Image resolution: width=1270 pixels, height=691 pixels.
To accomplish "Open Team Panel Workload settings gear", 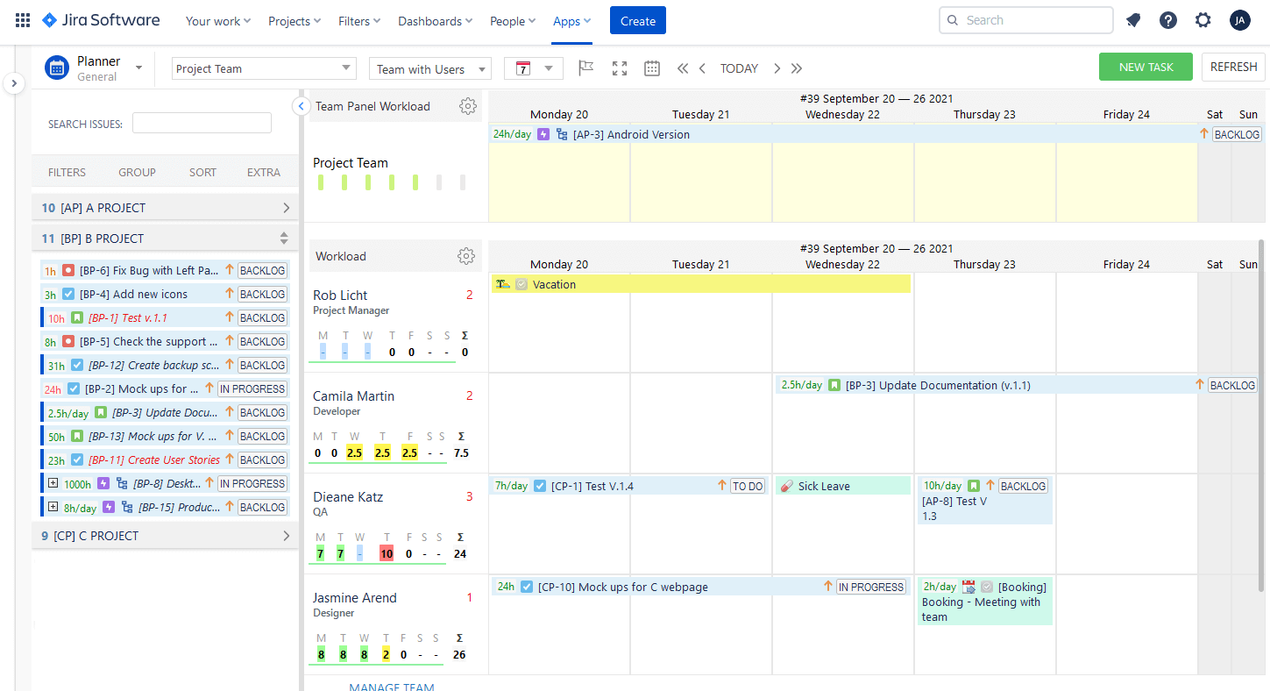I will click(468, 105).
